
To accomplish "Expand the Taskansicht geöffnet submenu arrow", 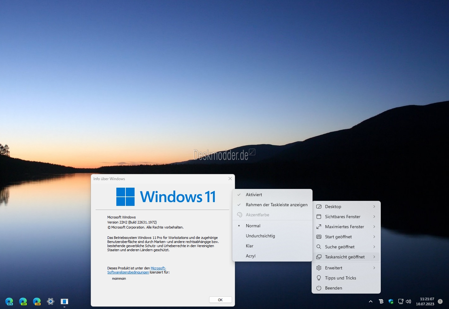I will (374, 257).
